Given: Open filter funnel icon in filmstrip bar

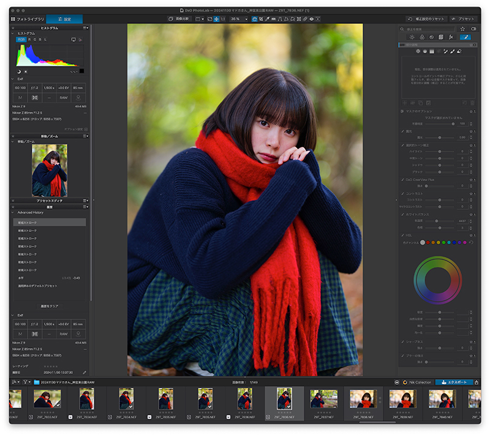Looking at the screenshot, I should coord(25,382).
